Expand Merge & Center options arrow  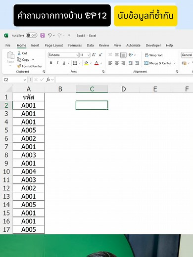[175, 63]
